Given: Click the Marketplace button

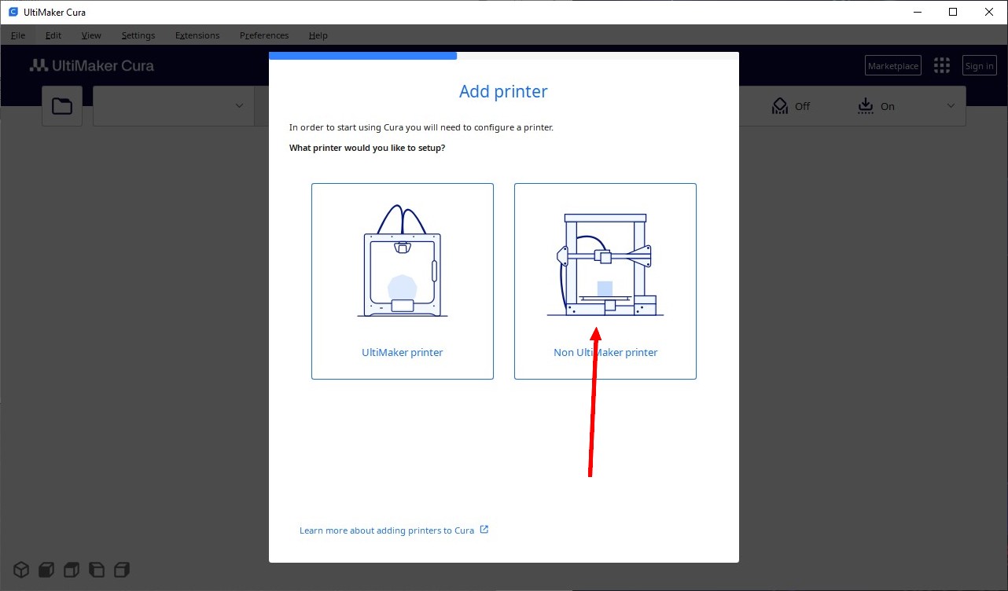Looking at the screenshot, I should pyautogui.click(x=892, y=66).
